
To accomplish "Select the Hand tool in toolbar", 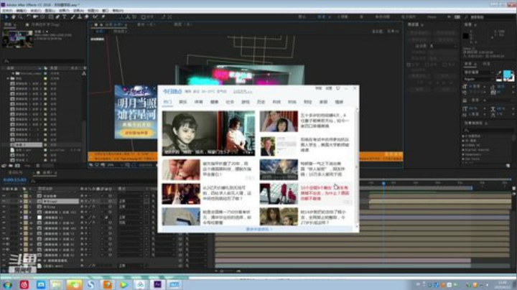I will [x=14, y=17].
